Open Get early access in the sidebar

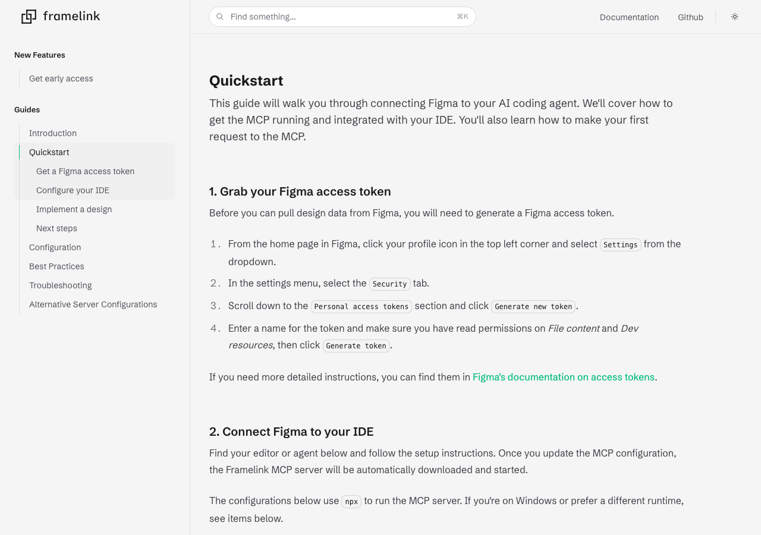click(x=61, y=78)
